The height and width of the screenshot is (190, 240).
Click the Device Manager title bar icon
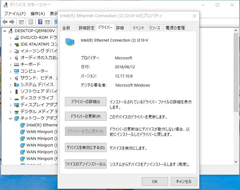coord(6,5)
